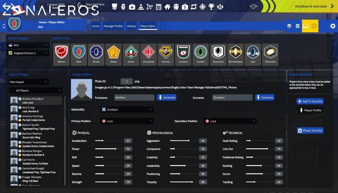Viewport: 338px width, 193px height.
Task: Open the club badge shield icon in top toolbar
Action: [x=114, y=7]
